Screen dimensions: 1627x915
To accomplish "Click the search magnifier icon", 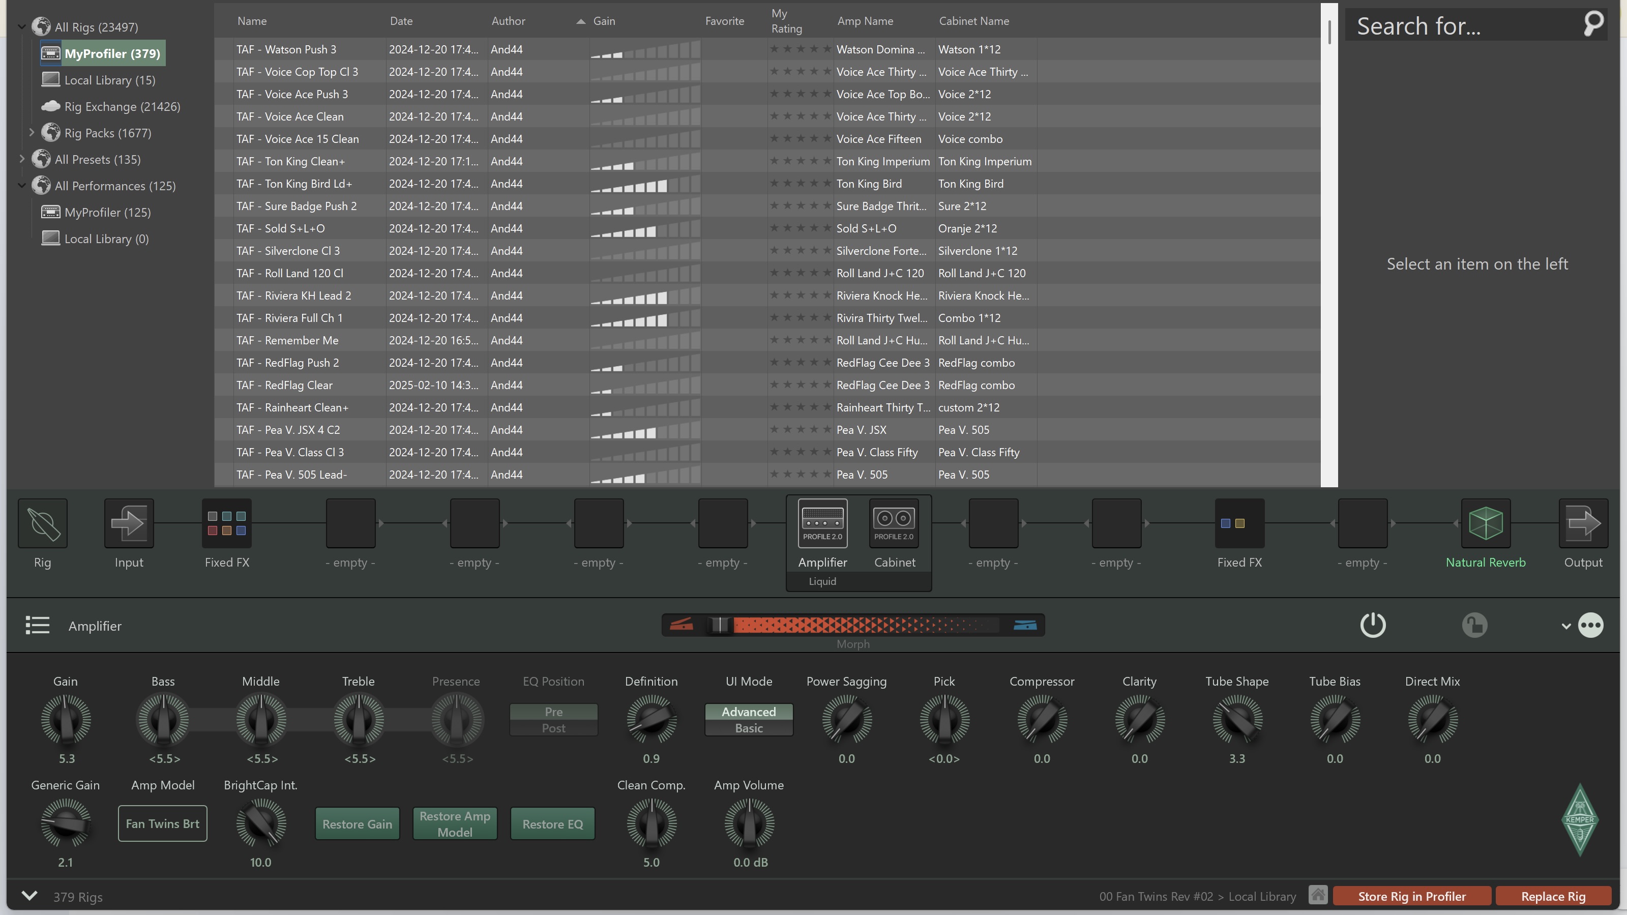I will (1593, 24).
